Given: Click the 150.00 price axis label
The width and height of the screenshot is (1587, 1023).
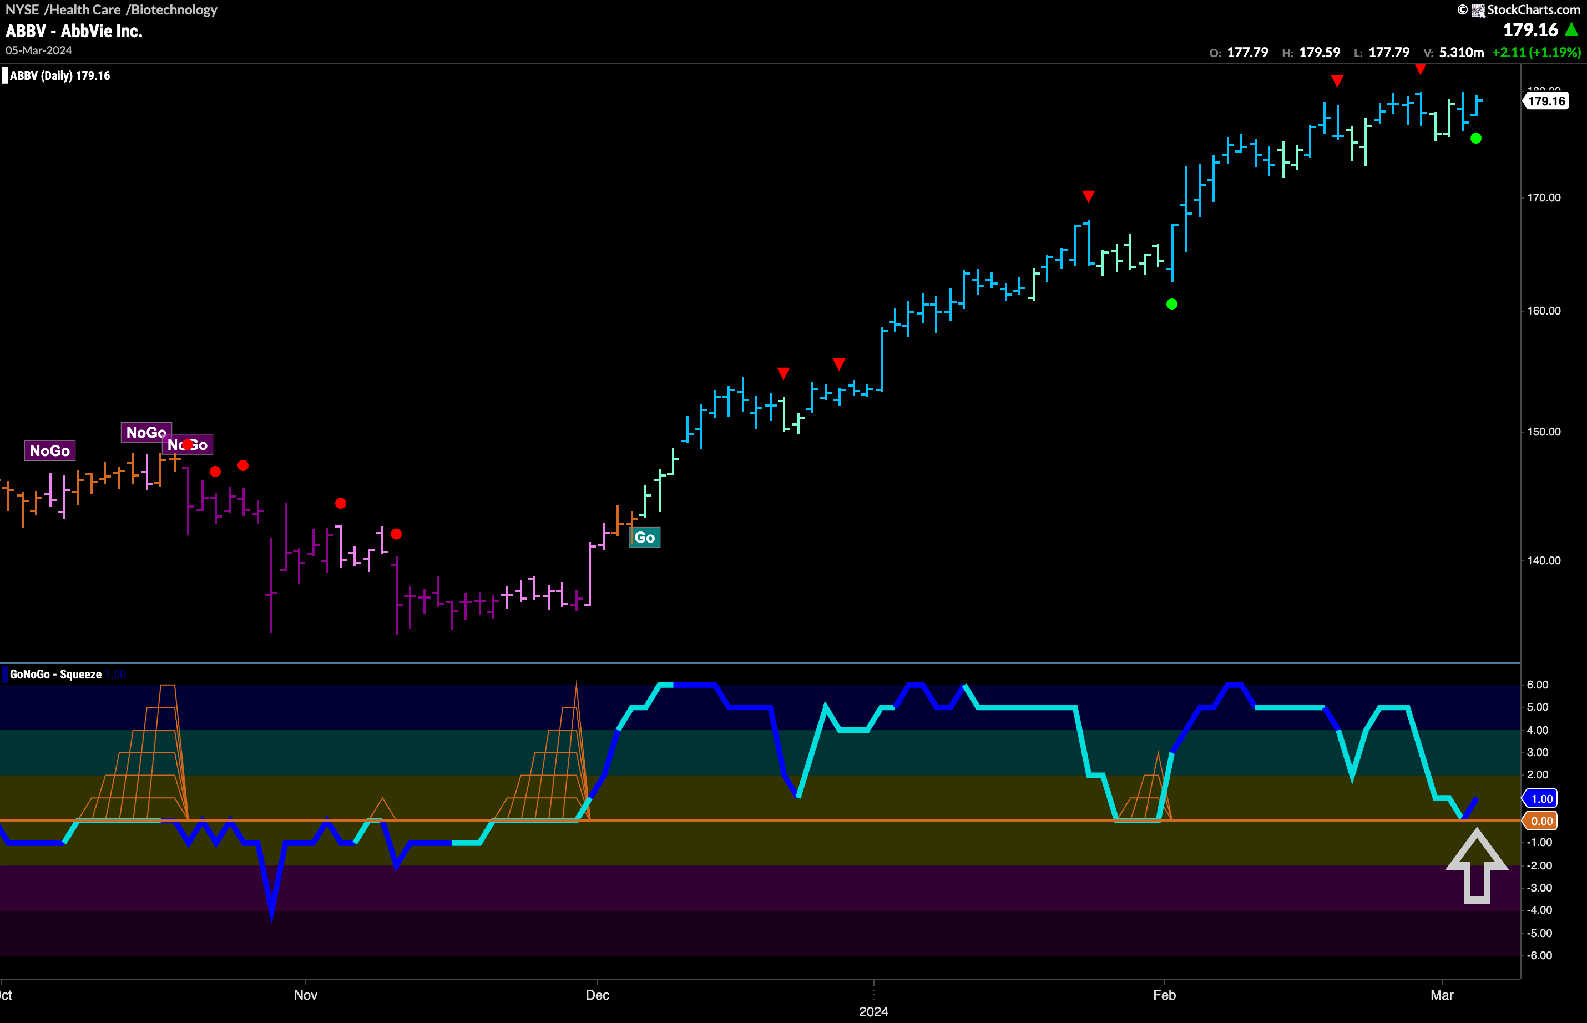Looking at the screenshot, I should (1544, 432).
